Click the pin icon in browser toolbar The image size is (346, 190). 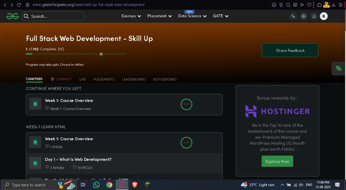(x=281, y=5)
